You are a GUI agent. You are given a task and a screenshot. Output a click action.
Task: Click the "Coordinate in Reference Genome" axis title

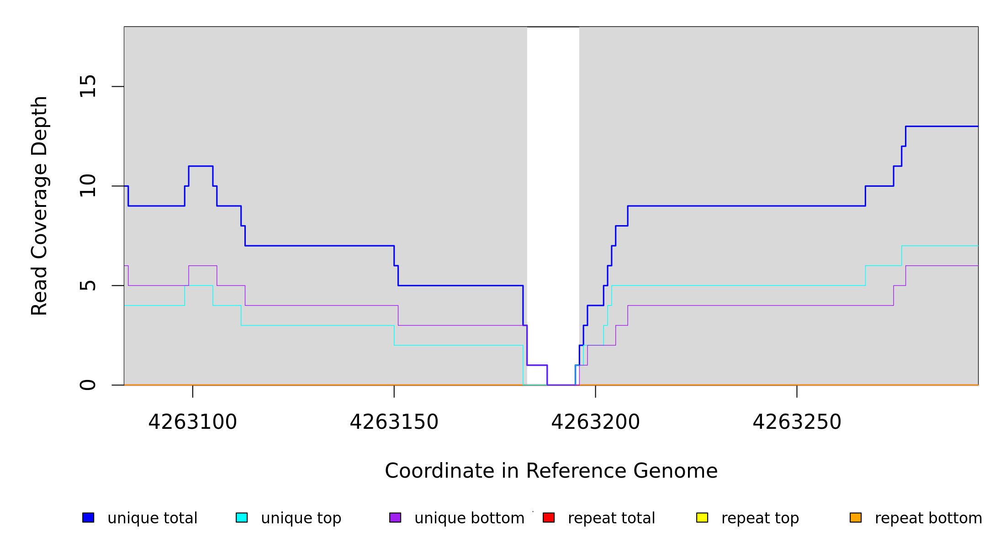(x=551, y=471)
